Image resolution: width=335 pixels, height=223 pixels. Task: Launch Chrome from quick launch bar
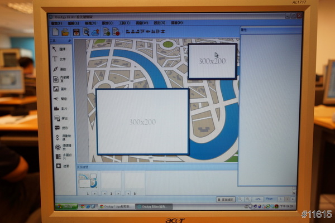pyautogui.click(x=83, y=207)
